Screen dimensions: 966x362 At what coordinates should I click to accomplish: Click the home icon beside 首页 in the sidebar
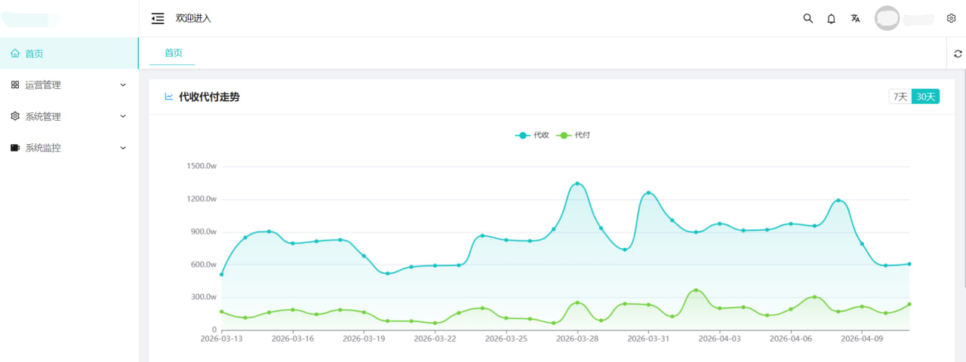[15, 54]
